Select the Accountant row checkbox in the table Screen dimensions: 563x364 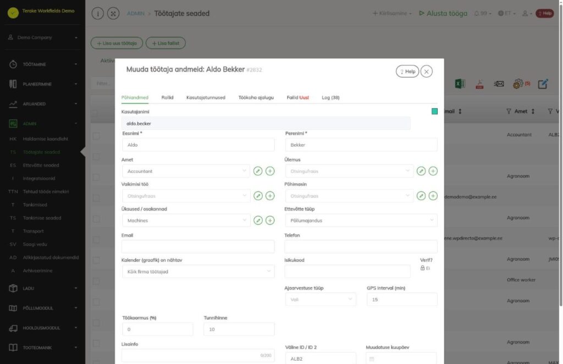tap(96, 136)
